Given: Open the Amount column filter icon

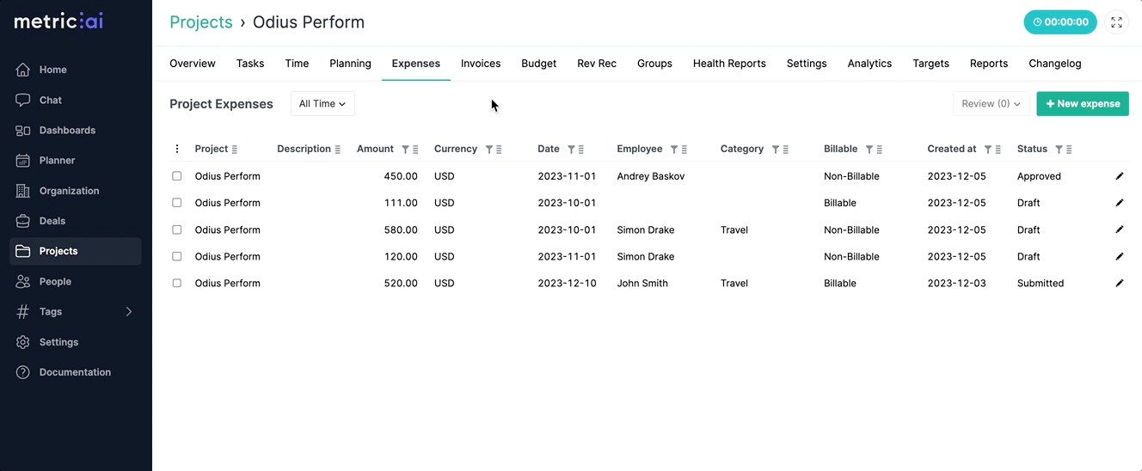Looking at the screenshot, I should pyautogui.click(x=405, y=150).
